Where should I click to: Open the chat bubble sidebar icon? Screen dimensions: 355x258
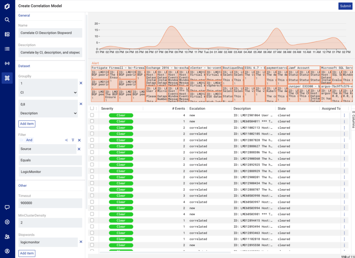coord(7,207)
